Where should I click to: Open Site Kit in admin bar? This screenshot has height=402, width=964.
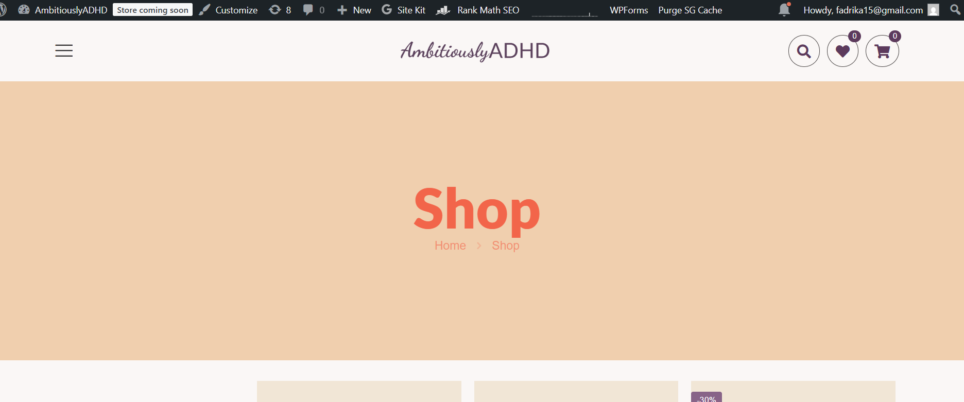[404, 10]
